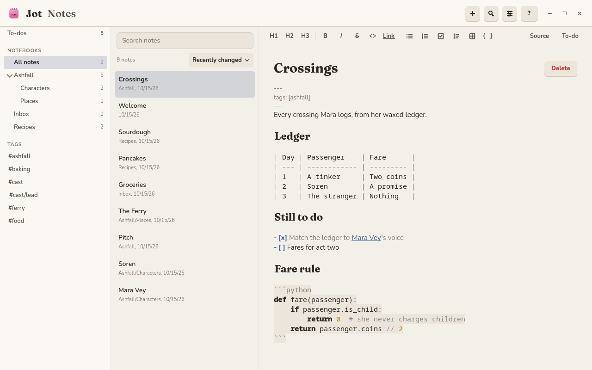Apply Heading 1 formatting
This screenshot has height=370, width=592.
coord(274,36)
